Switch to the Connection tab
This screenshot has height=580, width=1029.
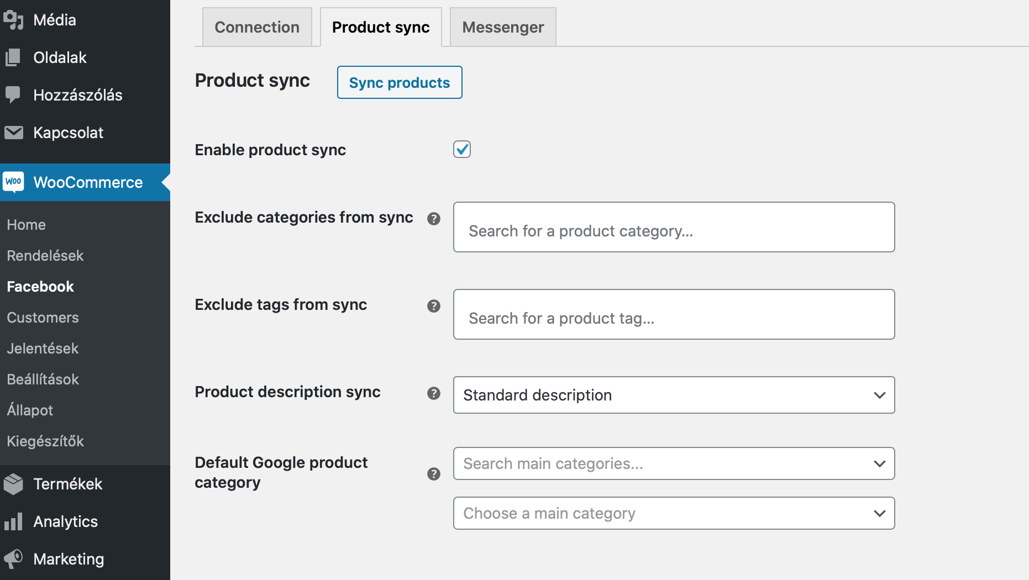257,27
